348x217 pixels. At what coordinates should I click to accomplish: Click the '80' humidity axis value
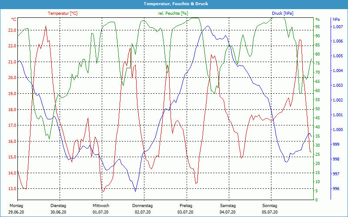318,54
